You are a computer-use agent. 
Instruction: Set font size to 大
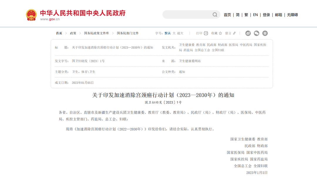(174, 33)
